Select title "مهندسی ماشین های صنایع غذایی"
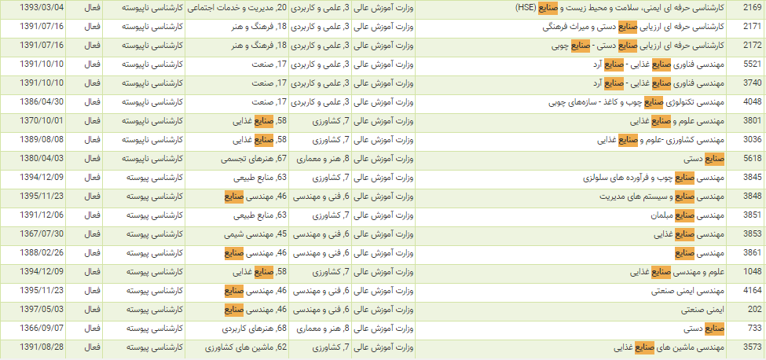This screenshot has width=766, height=360. (x=670, y=347)
